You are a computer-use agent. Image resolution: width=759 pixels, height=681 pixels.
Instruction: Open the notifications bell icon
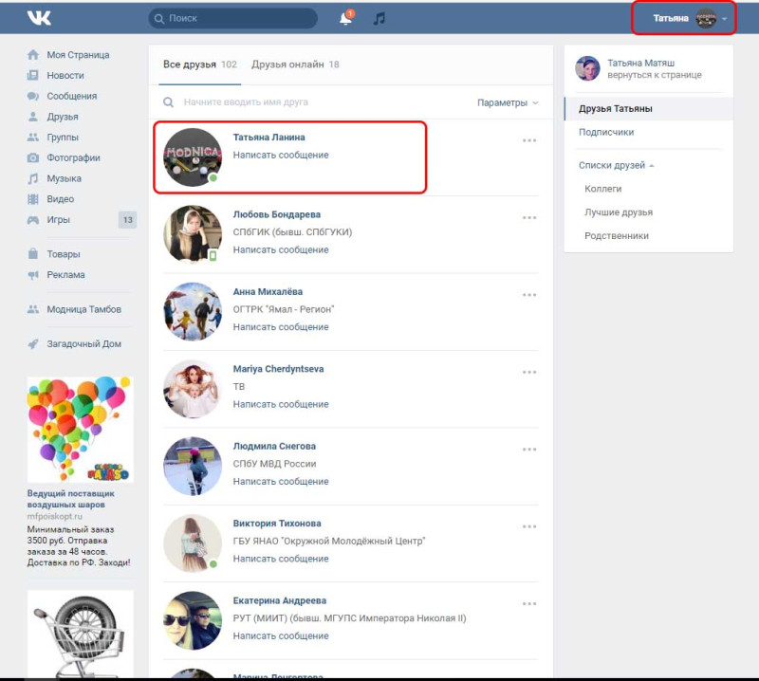coord(346,18)
